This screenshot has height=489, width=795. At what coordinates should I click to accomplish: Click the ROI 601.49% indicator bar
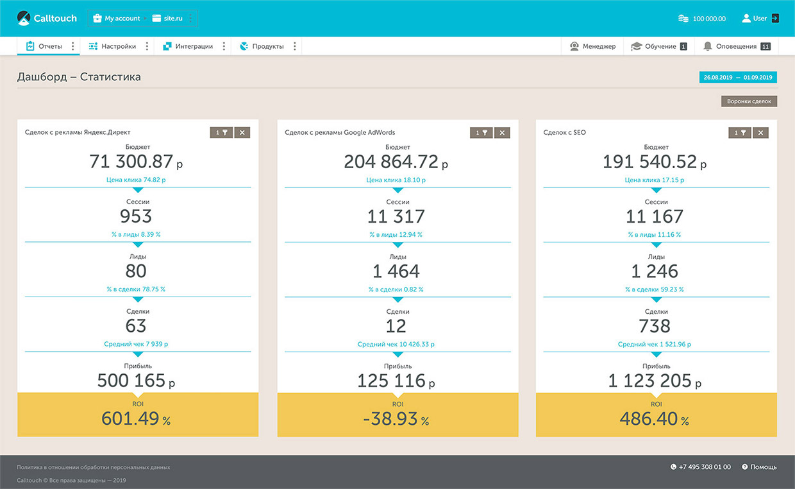[137, 416]
